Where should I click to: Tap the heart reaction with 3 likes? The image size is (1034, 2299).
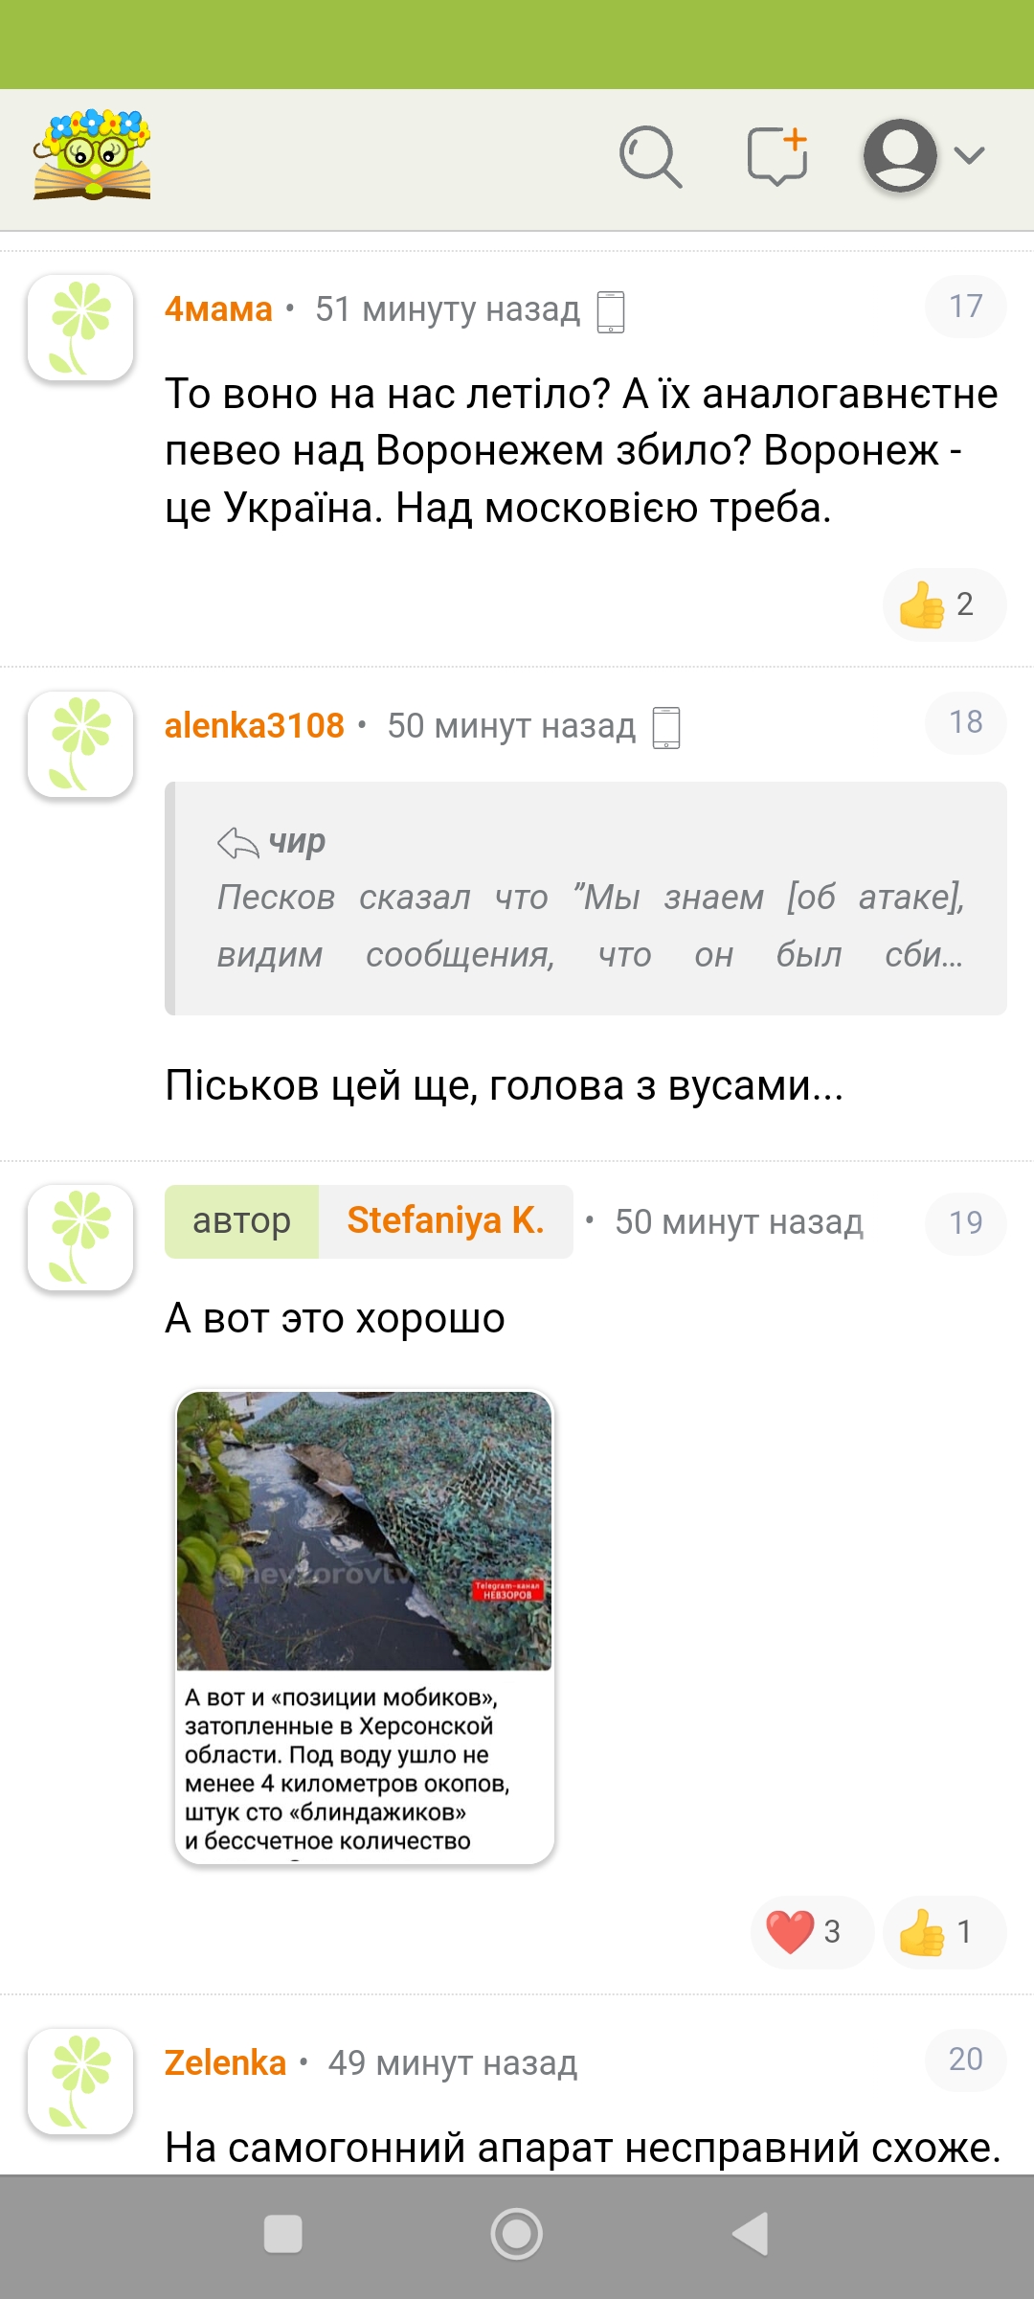[812, 1932]
